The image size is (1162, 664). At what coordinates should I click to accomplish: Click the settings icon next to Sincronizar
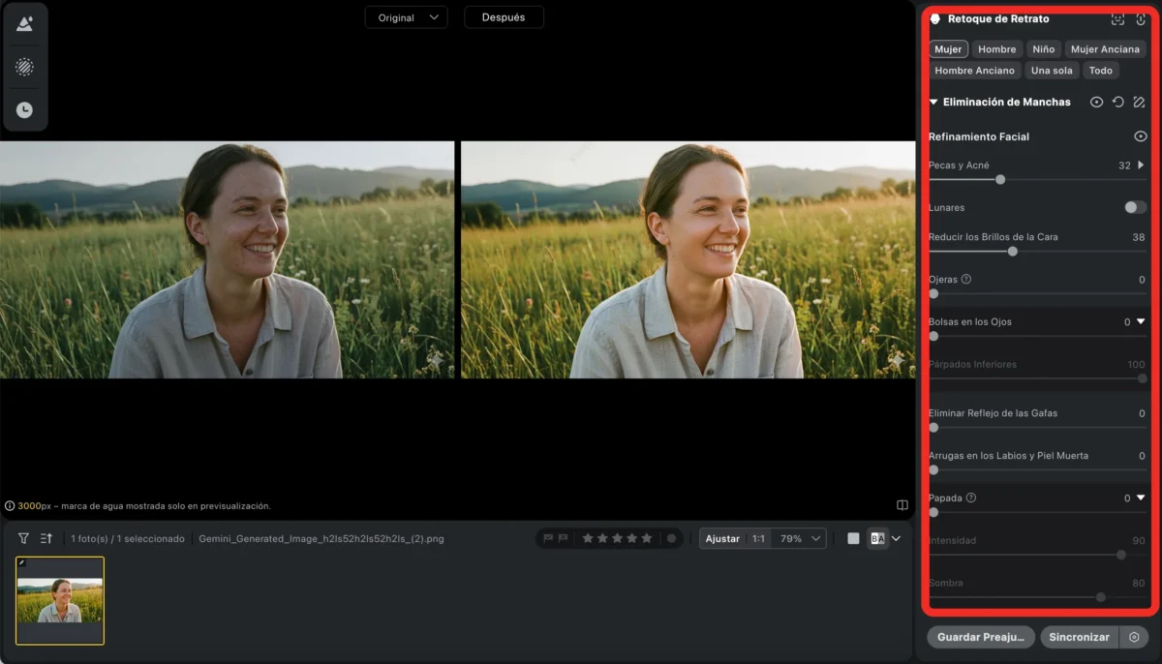click(1133, 637)
